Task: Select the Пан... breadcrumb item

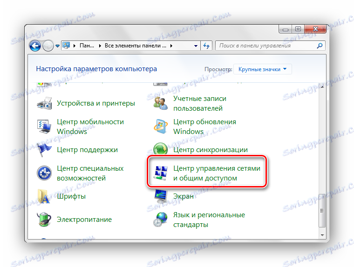Action: 87,46
